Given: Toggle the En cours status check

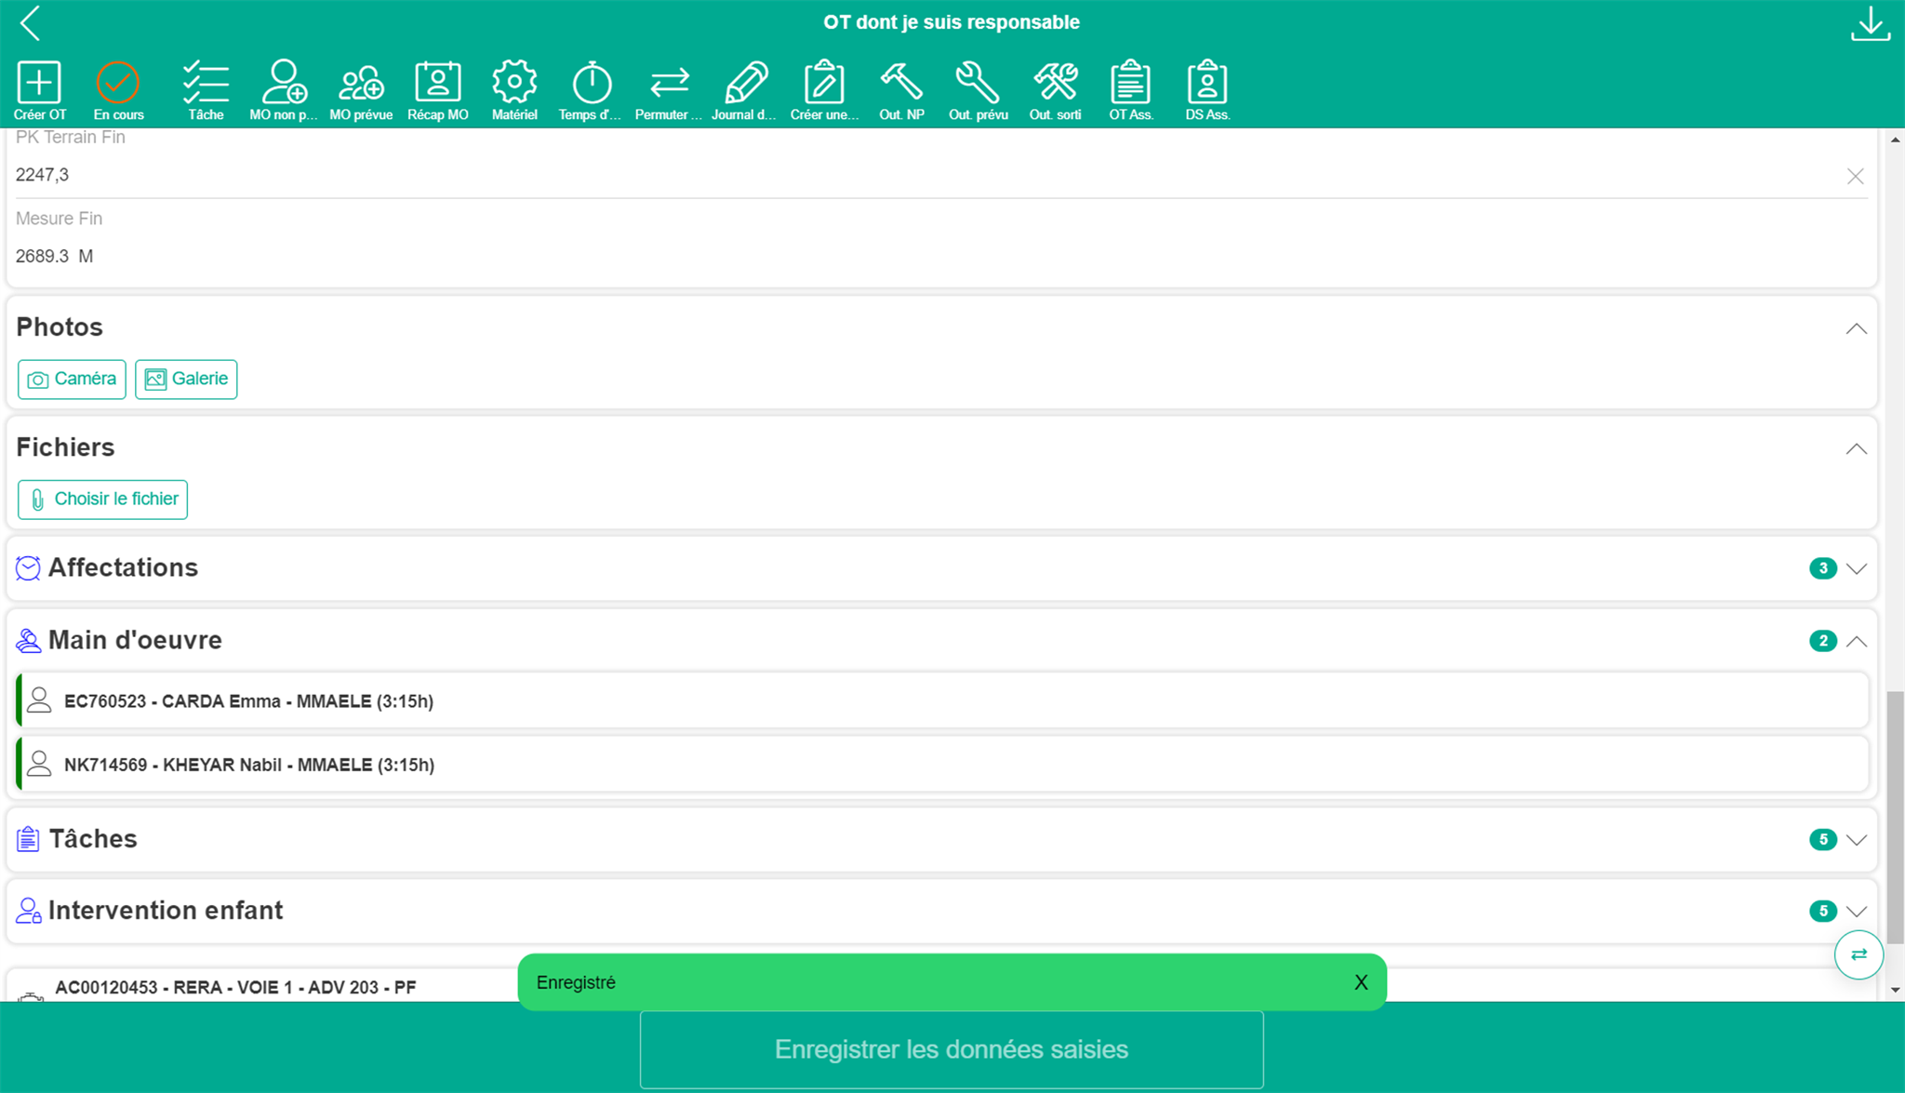Looking at the screenshot, I should [x=118, y=84].
